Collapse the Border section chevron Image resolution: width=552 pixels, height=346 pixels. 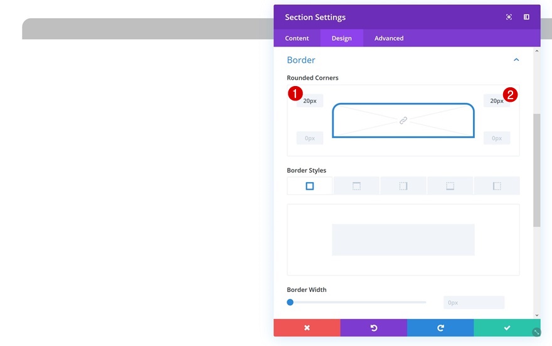coord(516,60)
